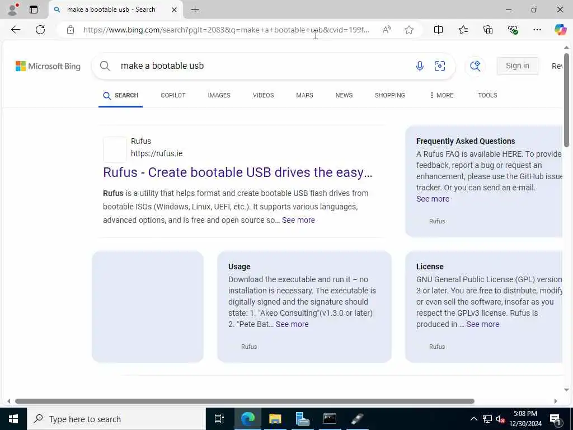Click See more in the License card
The image size is (573, 430).
(483, 324)
